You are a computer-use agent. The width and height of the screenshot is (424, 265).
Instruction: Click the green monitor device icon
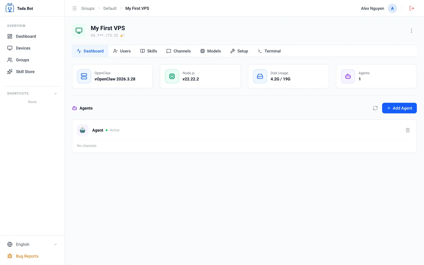pyautogui.click(x=79, y=31)
